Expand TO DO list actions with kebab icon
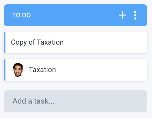 135,15
